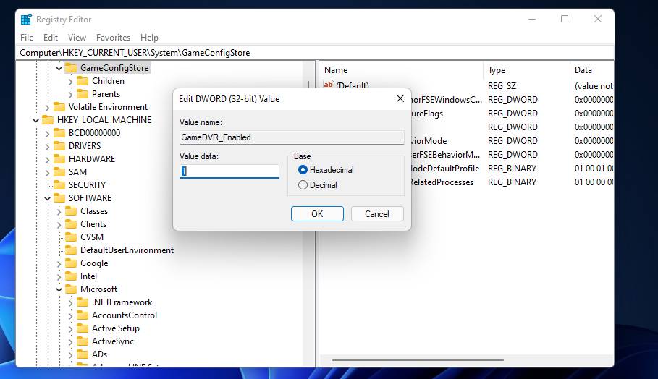The image size is (658, 379).
Task: Cancel the Edit DWORD dialog
Action: [377, 214]
